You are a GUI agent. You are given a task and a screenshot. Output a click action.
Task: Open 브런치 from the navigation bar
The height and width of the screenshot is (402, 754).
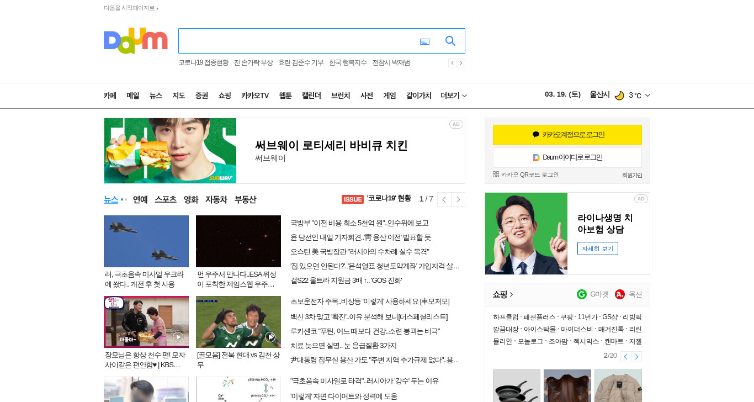point(341,96)
